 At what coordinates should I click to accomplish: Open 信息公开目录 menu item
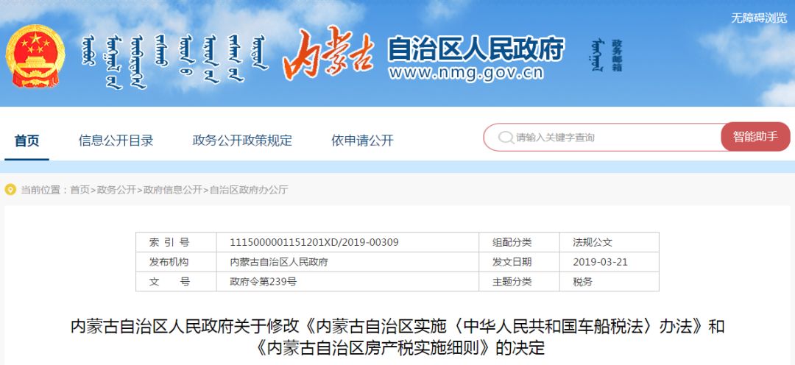pos(116,141)
